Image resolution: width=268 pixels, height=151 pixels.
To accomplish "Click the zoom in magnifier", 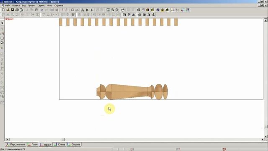I will [108, 10].
